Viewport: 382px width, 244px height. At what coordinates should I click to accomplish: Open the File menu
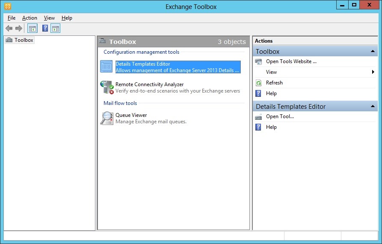coord(12,18)
